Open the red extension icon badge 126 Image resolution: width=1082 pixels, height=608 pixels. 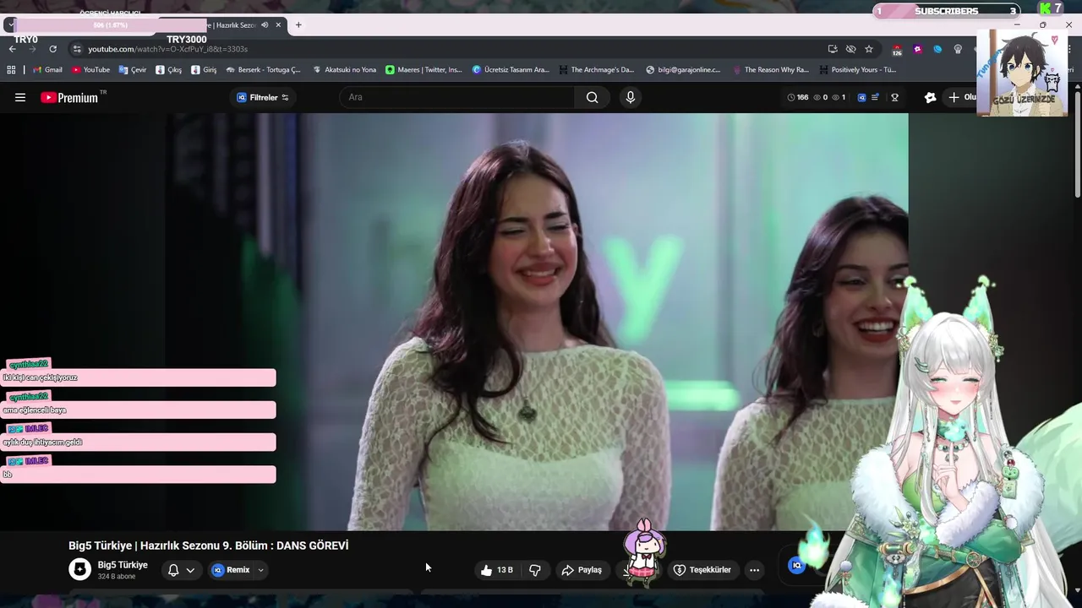pyautogui.click(x=897, y=50)
